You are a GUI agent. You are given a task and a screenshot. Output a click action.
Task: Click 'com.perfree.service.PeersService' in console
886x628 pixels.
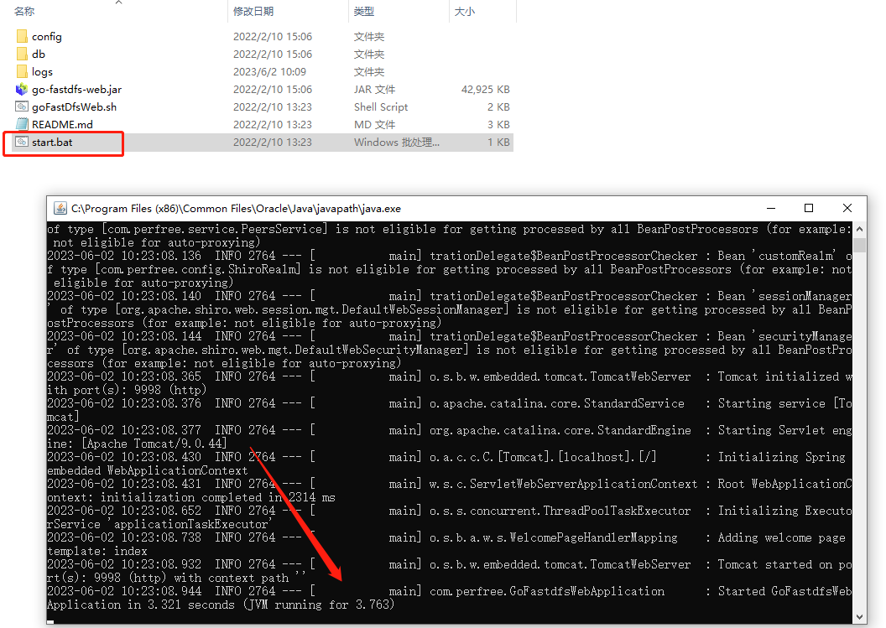[216, 229]
